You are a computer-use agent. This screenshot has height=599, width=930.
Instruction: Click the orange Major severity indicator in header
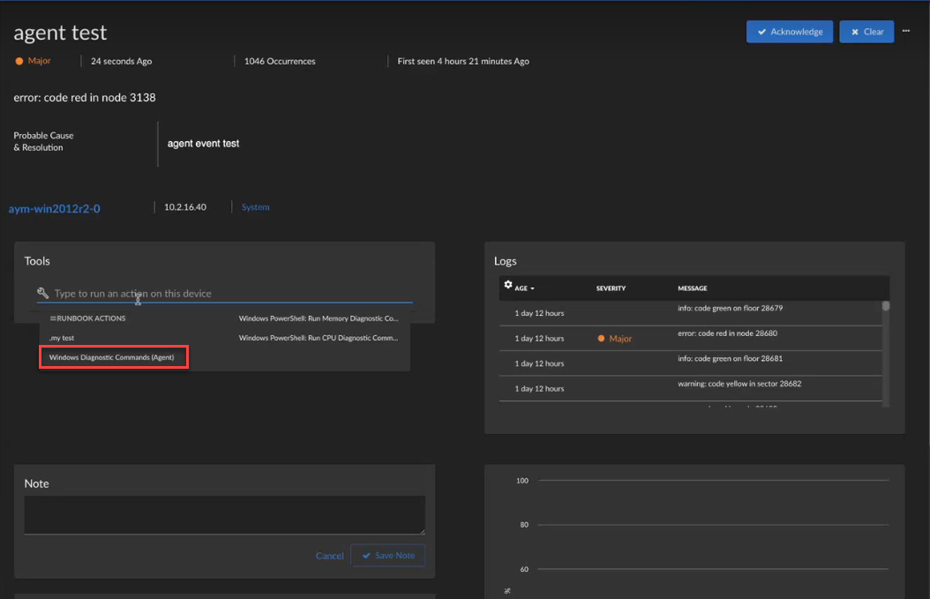pos(19,61)
